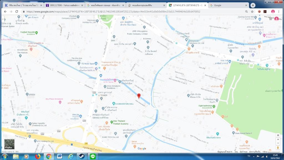284x160 pixels.
Task: Click the Baan Nawat Rama 9 pin
Action: click(x=234, y=133)
